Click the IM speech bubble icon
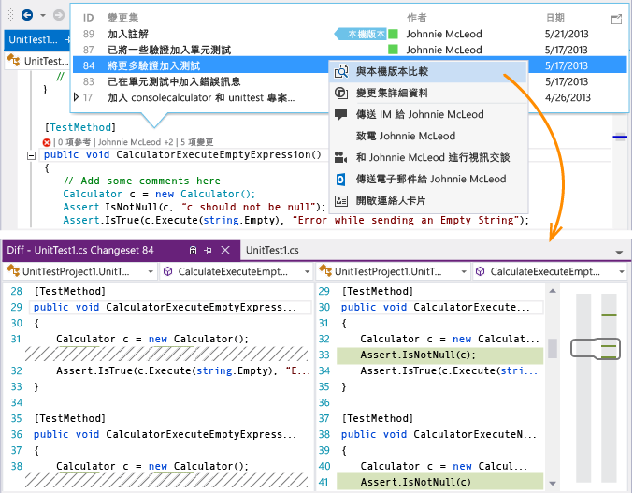The width and height of the screenshot is (633, 493). tap(341, 114)
